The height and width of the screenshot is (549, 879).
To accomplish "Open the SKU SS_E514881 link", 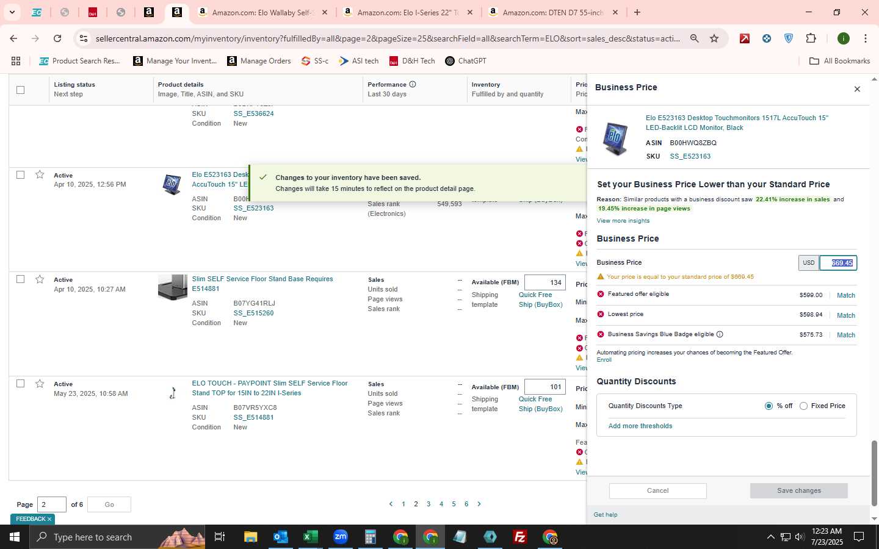I will [x=253, y=417].
